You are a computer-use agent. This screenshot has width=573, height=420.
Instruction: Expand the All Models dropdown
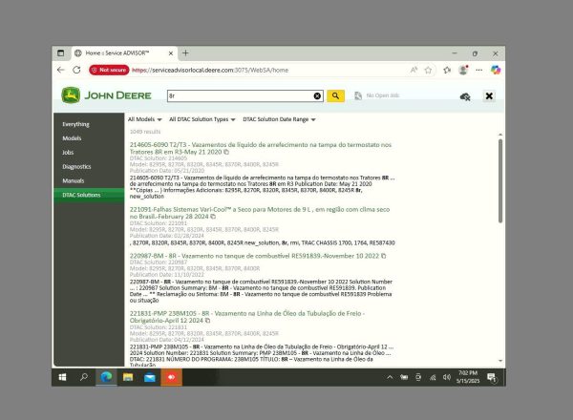click(145, 119)
